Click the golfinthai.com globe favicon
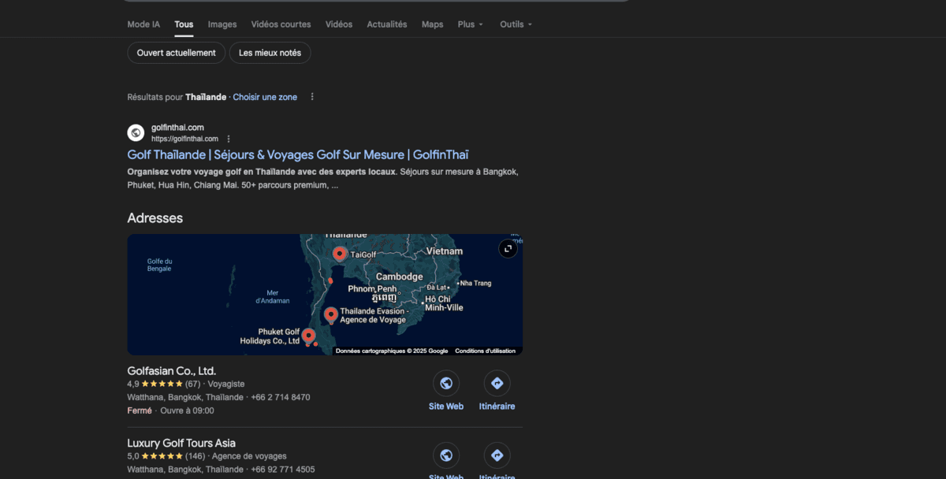This screenshot has height=479, width=946. [136, 132]
